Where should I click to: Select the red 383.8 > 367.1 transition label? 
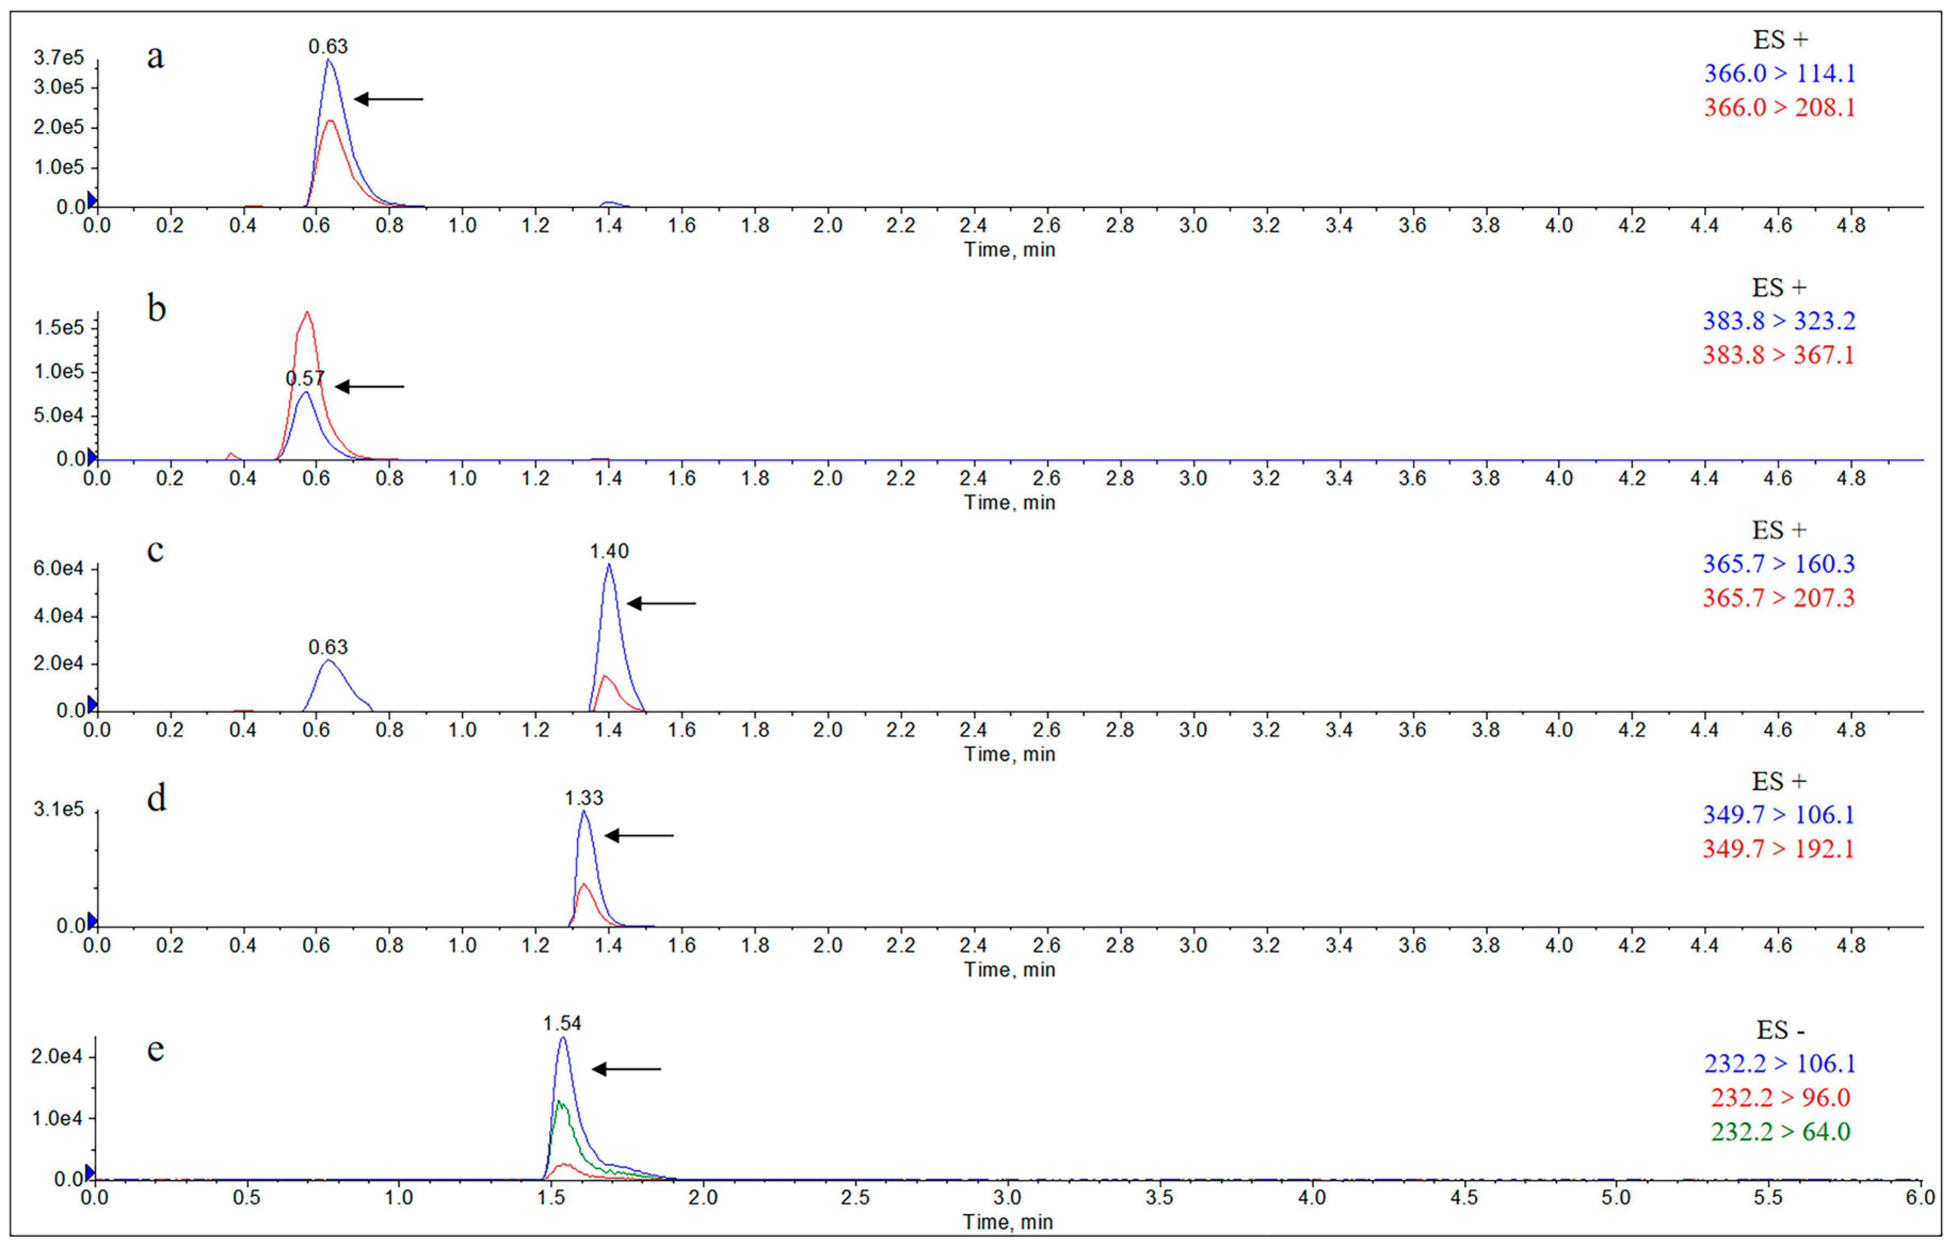click(x=1778, y=355)
